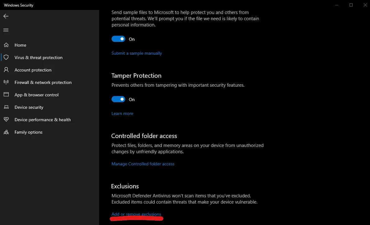Click the Account protection person icon
Screen dimensions: 370x225
(x=6, y=70)
